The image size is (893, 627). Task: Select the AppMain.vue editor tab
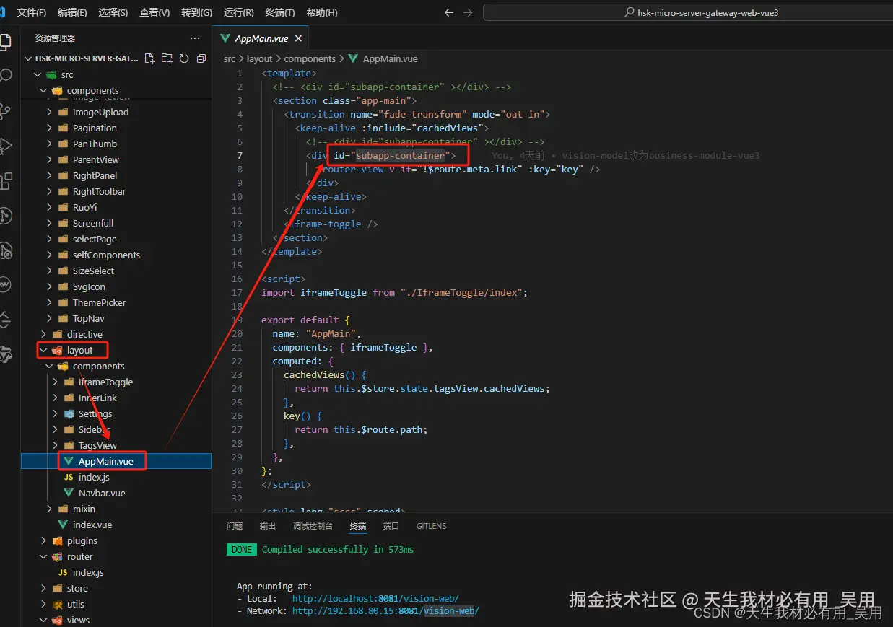point(261,39)
